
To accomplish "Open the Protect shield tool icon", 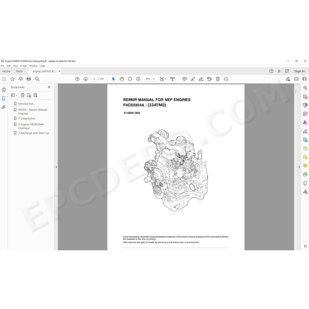I will (305, 183).
